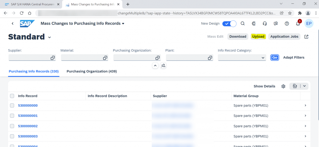Click the Upload button
319x147 pixels.
(x=258, y=37)
